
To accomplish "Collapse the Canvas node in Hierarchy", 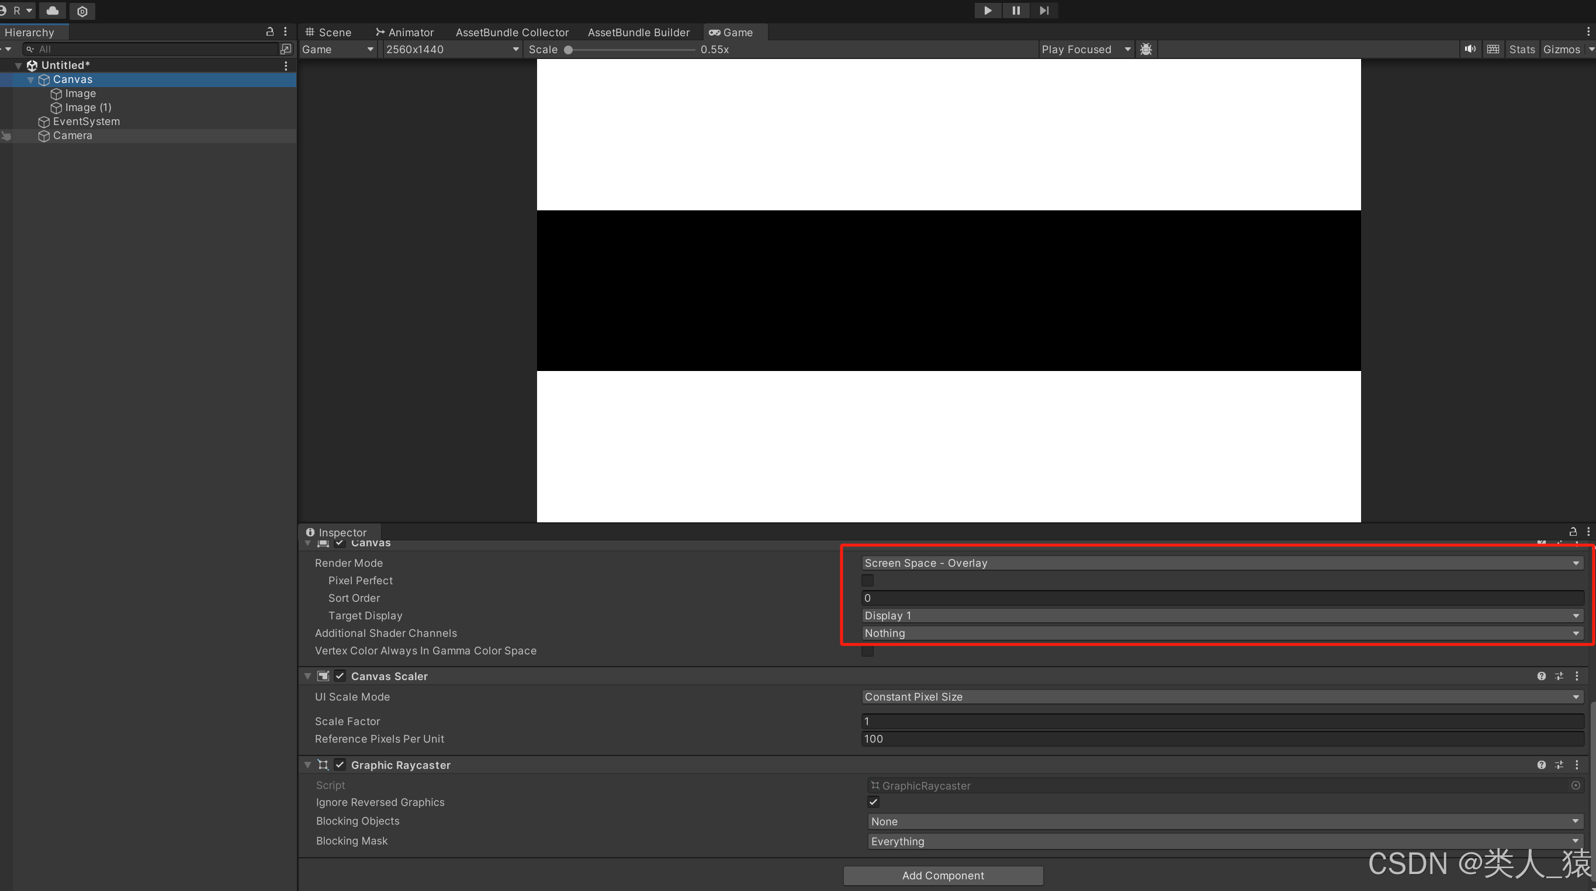I will 30,79.
